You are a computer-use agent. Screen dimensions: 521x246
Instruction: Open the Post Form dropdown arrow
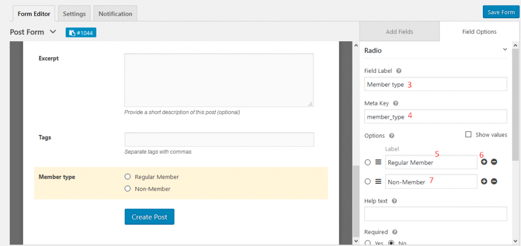tap(53, 32)
